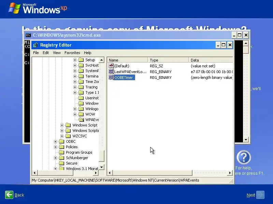Click the OOBETimer binary value icon
This screenshot has height=204, width=273.
tap(111, 78)
